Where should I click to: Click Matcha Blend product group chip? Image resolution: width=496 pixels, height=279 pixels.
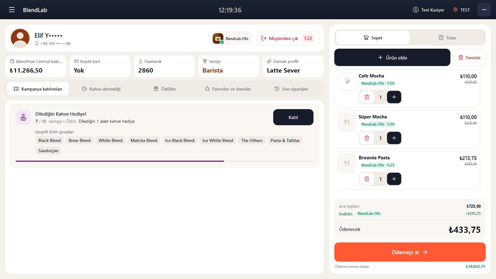(x=144, y=140)
